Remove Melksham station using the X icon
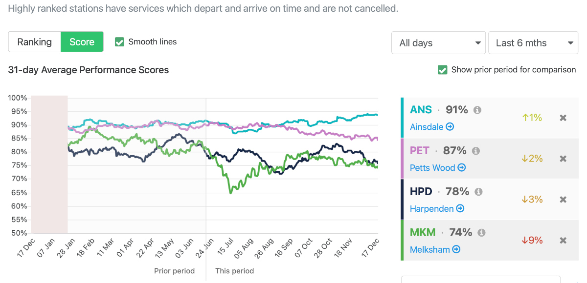587x283 pixels. coord(563,240)
